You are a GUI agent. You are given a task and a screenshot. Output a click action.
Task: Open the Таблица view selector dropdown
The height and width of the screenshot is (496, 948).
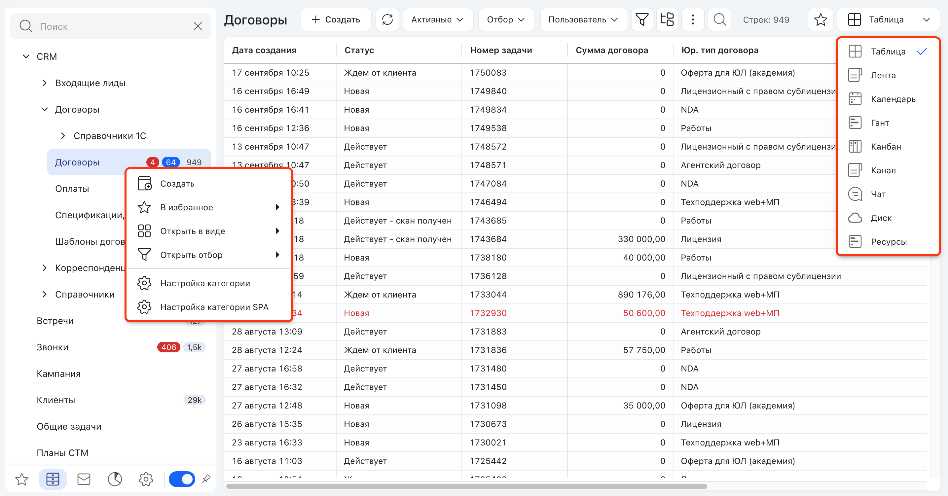pyautogui.click(x=888, y=19)
